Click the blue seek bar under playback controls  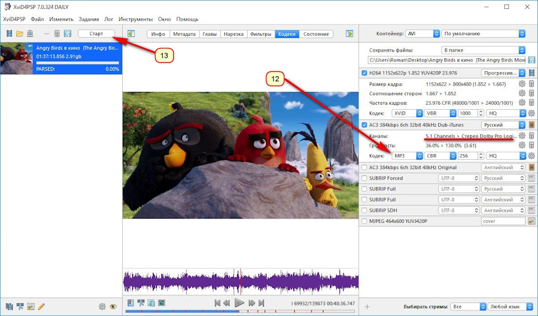pos(240,312)
